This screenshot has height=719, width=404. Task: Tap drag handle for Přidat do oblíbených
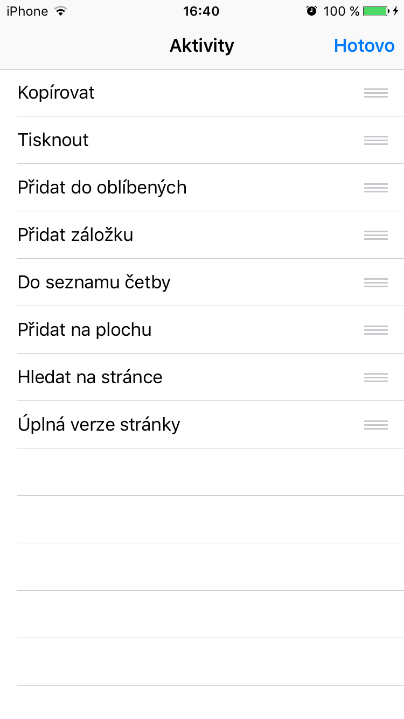(376, 188)
